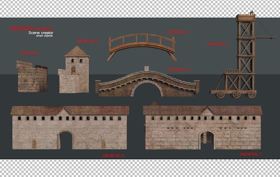Select the stone arch bridge asset

[x=148, y=81]
